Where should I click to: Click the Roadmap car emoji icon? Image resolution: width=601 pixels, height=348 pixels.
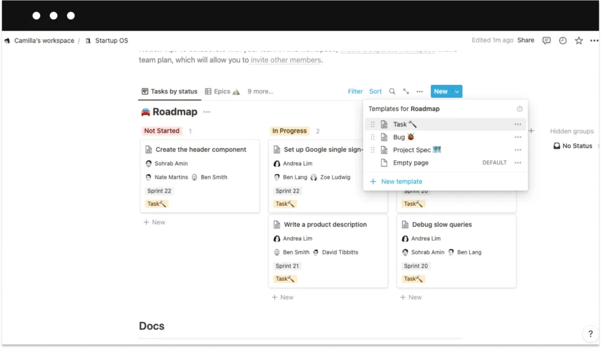point(145,112)
